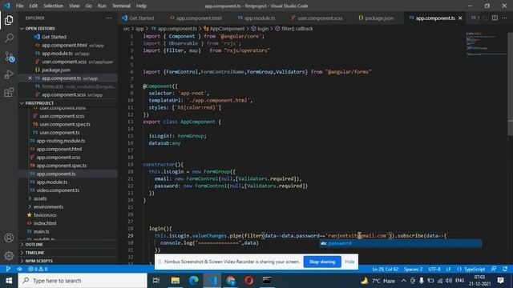513x288 pixels.
Task: Click the Spaces: 2 indentation setting
Action: pyautogui.click(x=413, y=269)
